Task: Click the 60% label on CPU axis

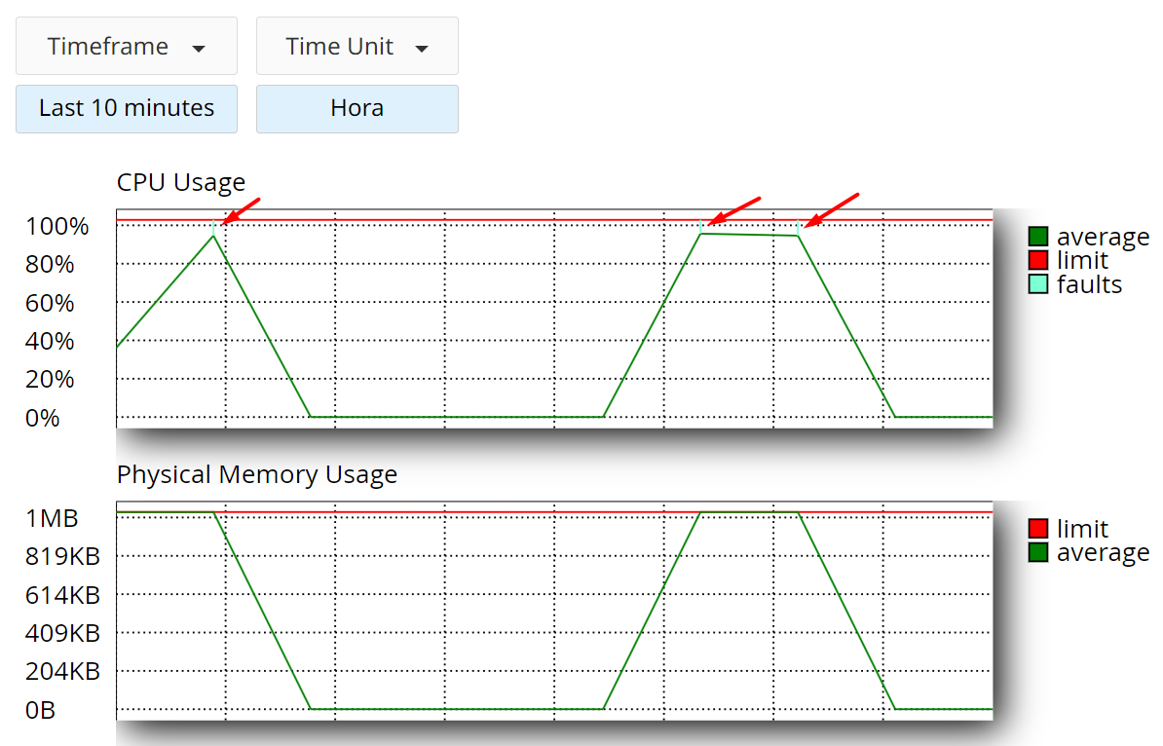Action: click(x=50, y=303)
